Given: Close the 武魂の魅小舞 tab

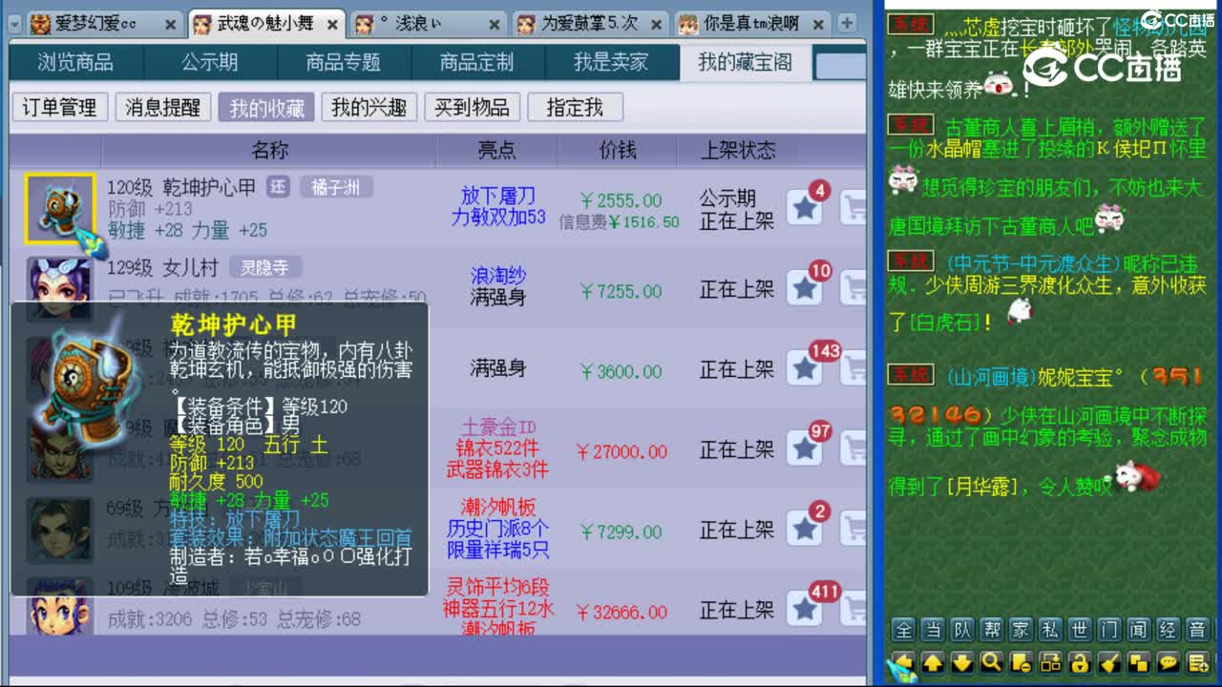Looking at the screenshot, I should [332, 25].
